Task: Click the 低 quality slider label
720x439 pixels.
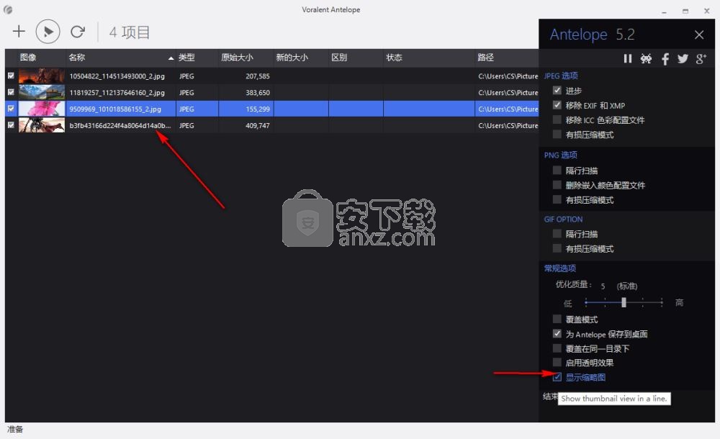Action: [568, 304]
